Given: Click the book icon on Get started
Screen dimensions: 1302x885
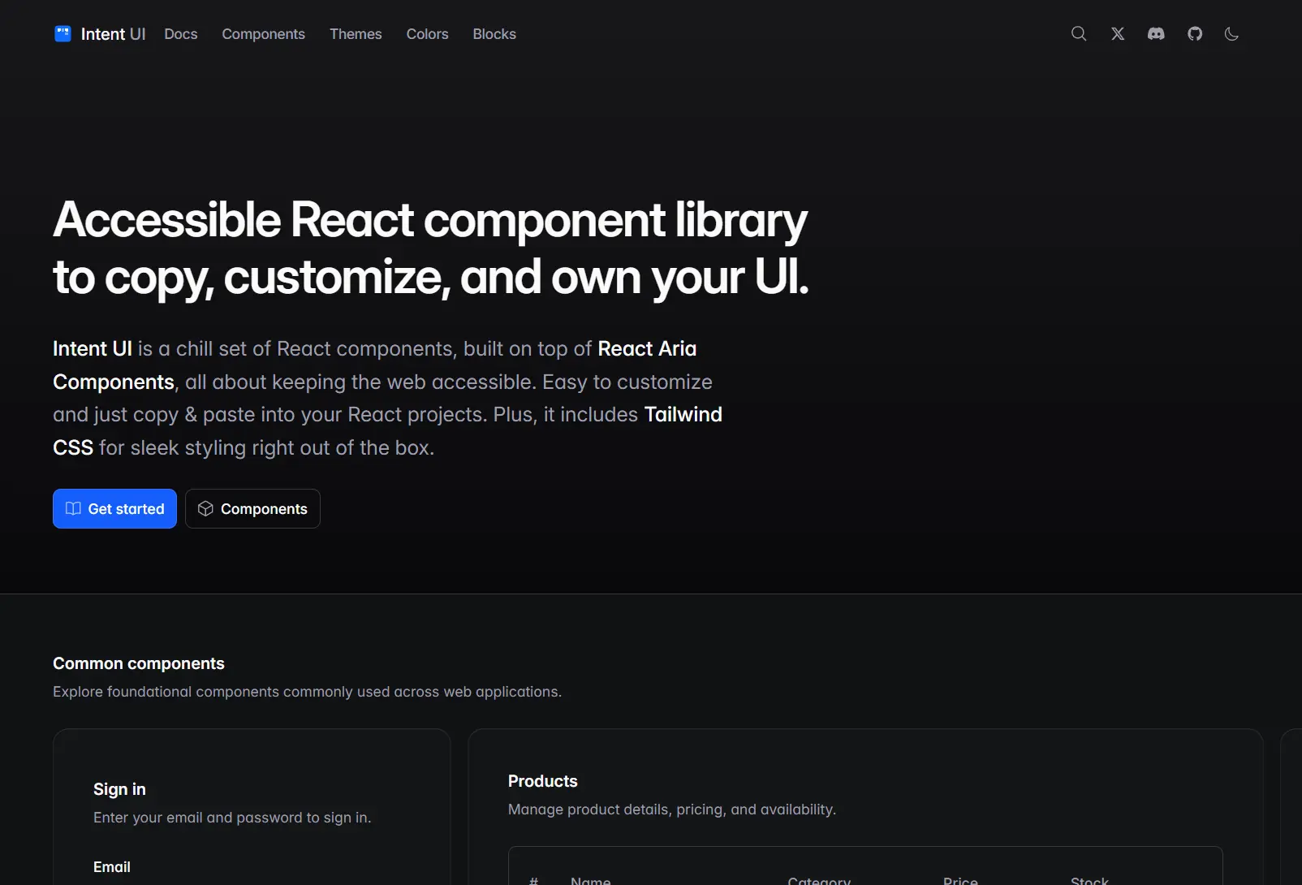Looking at the screenshot, I should click(74, 508).
